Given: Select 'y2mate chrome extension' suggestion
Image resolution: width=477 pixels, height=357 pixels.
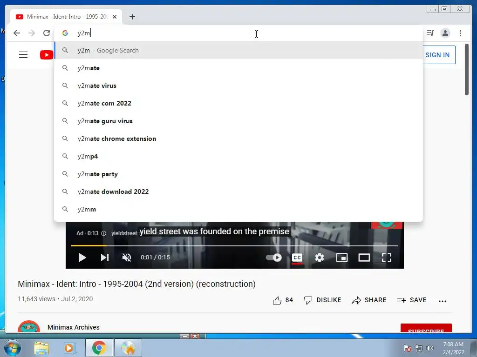Looking at the screenshot, I should pos(238,139).
